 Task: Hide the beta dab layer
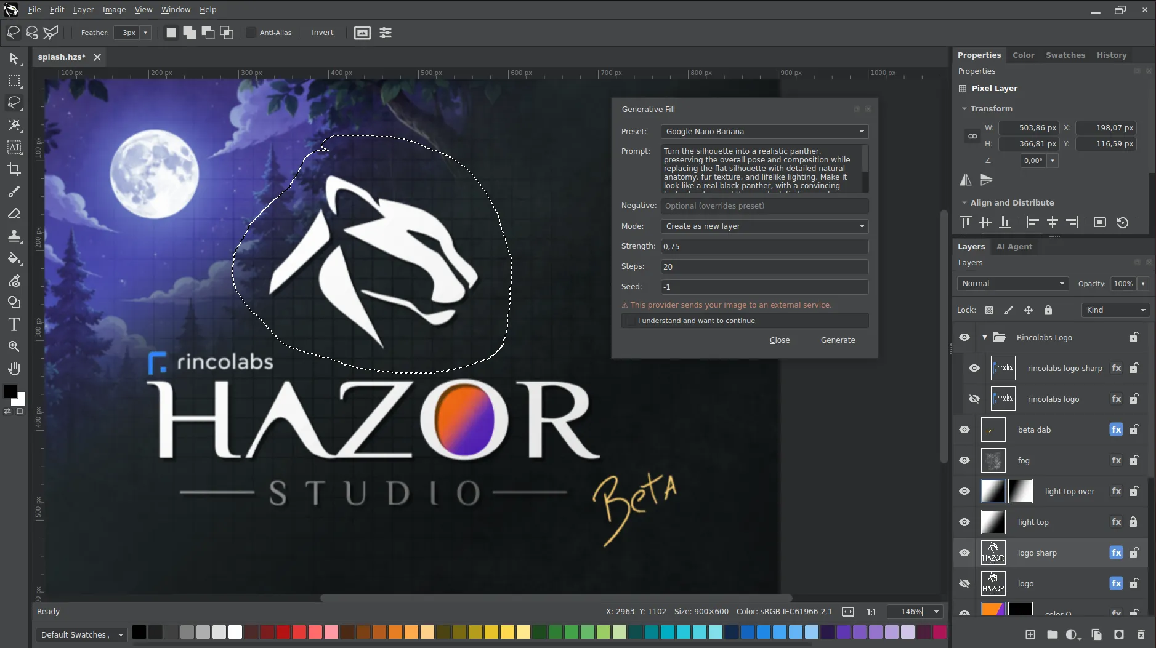tap(964, 430)
